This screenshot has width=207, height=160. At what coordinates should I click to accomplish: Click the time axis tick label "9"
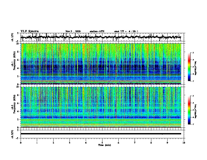coord(167,143)
